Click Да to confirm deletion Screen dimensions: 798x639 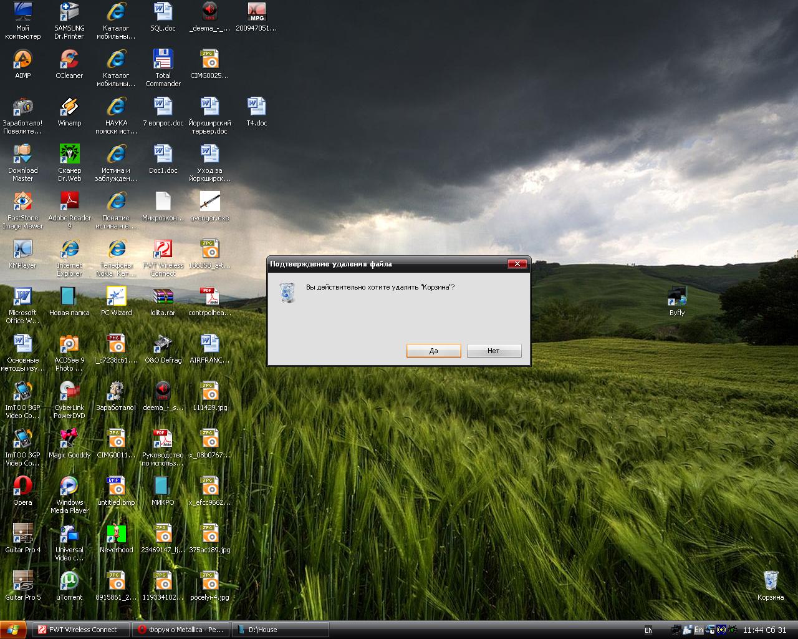(433, 351)
